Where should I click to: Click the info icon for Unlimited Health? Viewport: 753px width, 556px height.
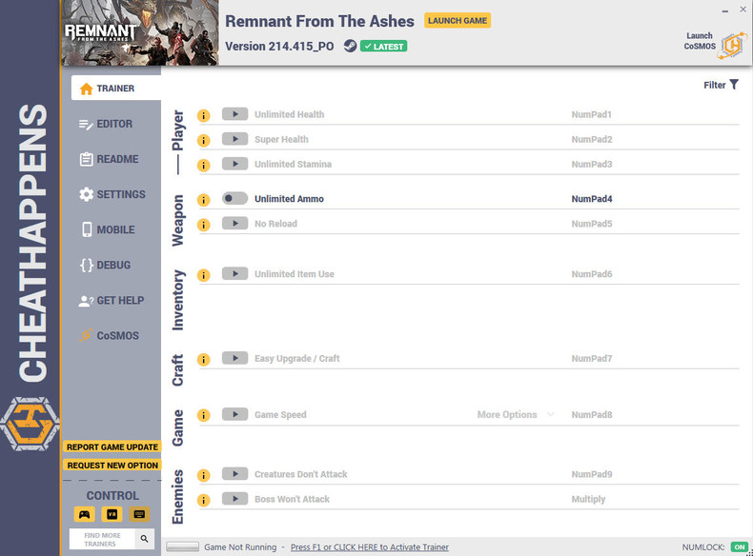[x=204, y=115]
